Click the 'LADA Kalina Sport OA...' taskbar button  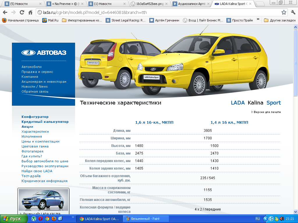pos(99,219)
